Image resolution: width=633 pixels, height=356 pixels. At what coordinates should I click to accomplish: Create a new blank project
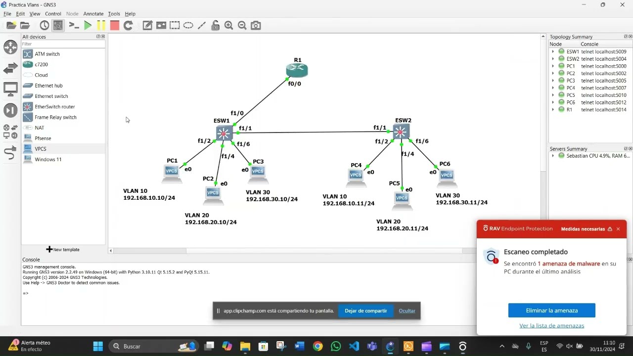11,25
